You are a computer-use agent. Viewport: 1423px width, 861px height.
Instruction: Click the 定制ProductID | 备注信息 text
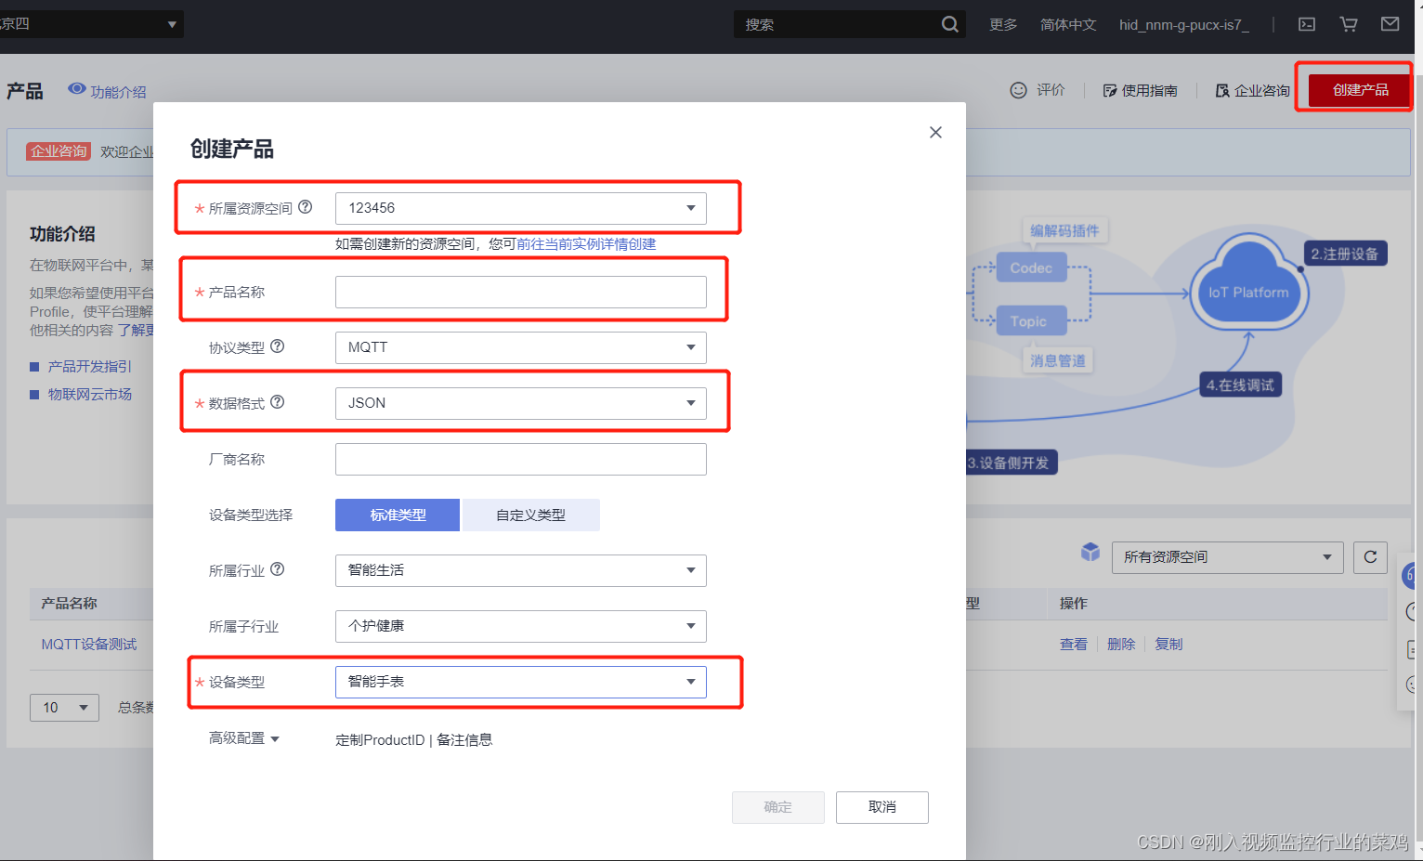[x=413, y=740]
